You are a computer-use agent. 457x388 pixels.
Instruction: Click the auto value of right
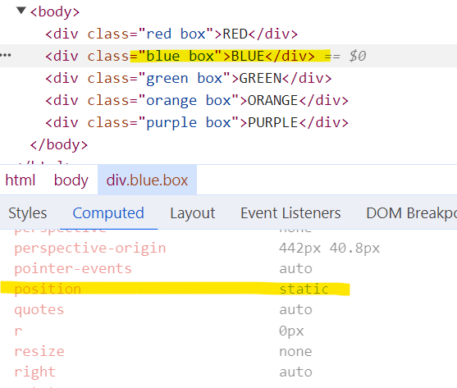coord(295,372)
